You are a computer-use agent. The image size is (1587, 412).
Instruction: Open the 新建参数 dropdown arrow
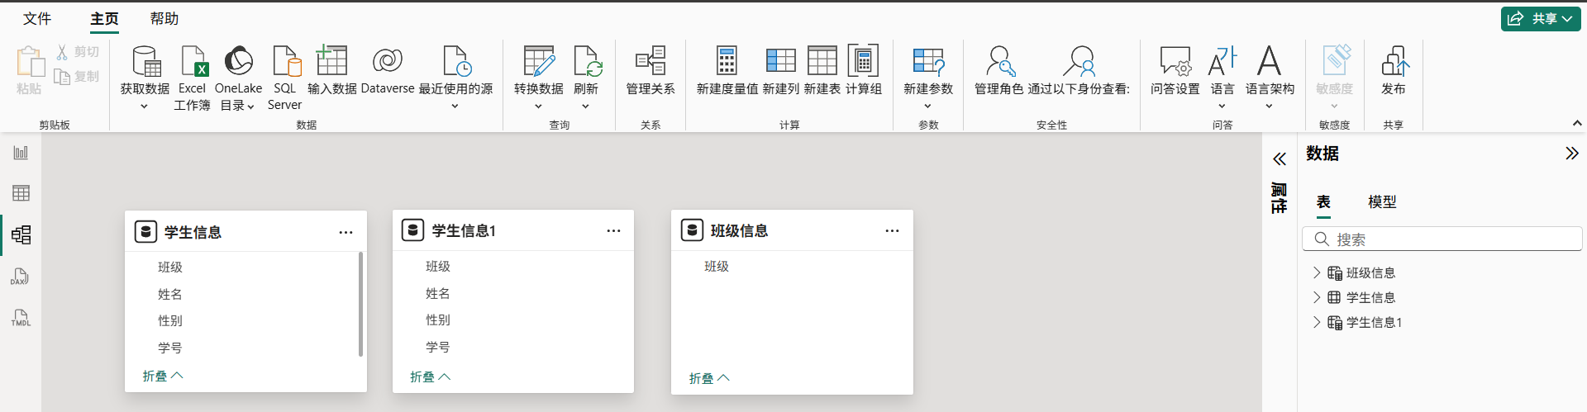tap(927, 107)
